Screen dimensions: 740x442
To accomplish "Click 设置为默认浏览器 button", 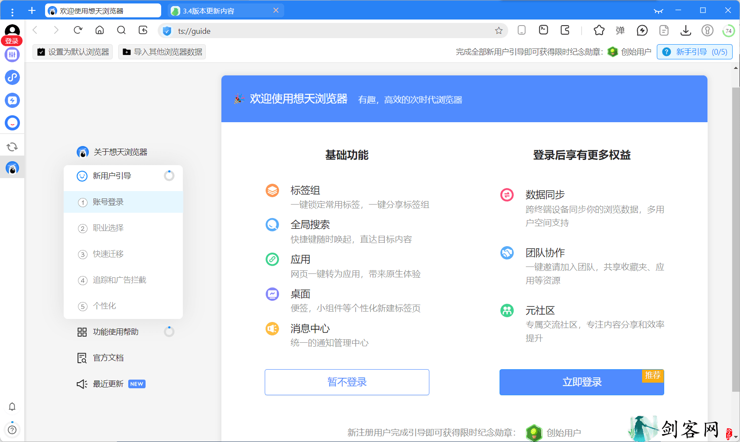I will click(x=73, y=52).
